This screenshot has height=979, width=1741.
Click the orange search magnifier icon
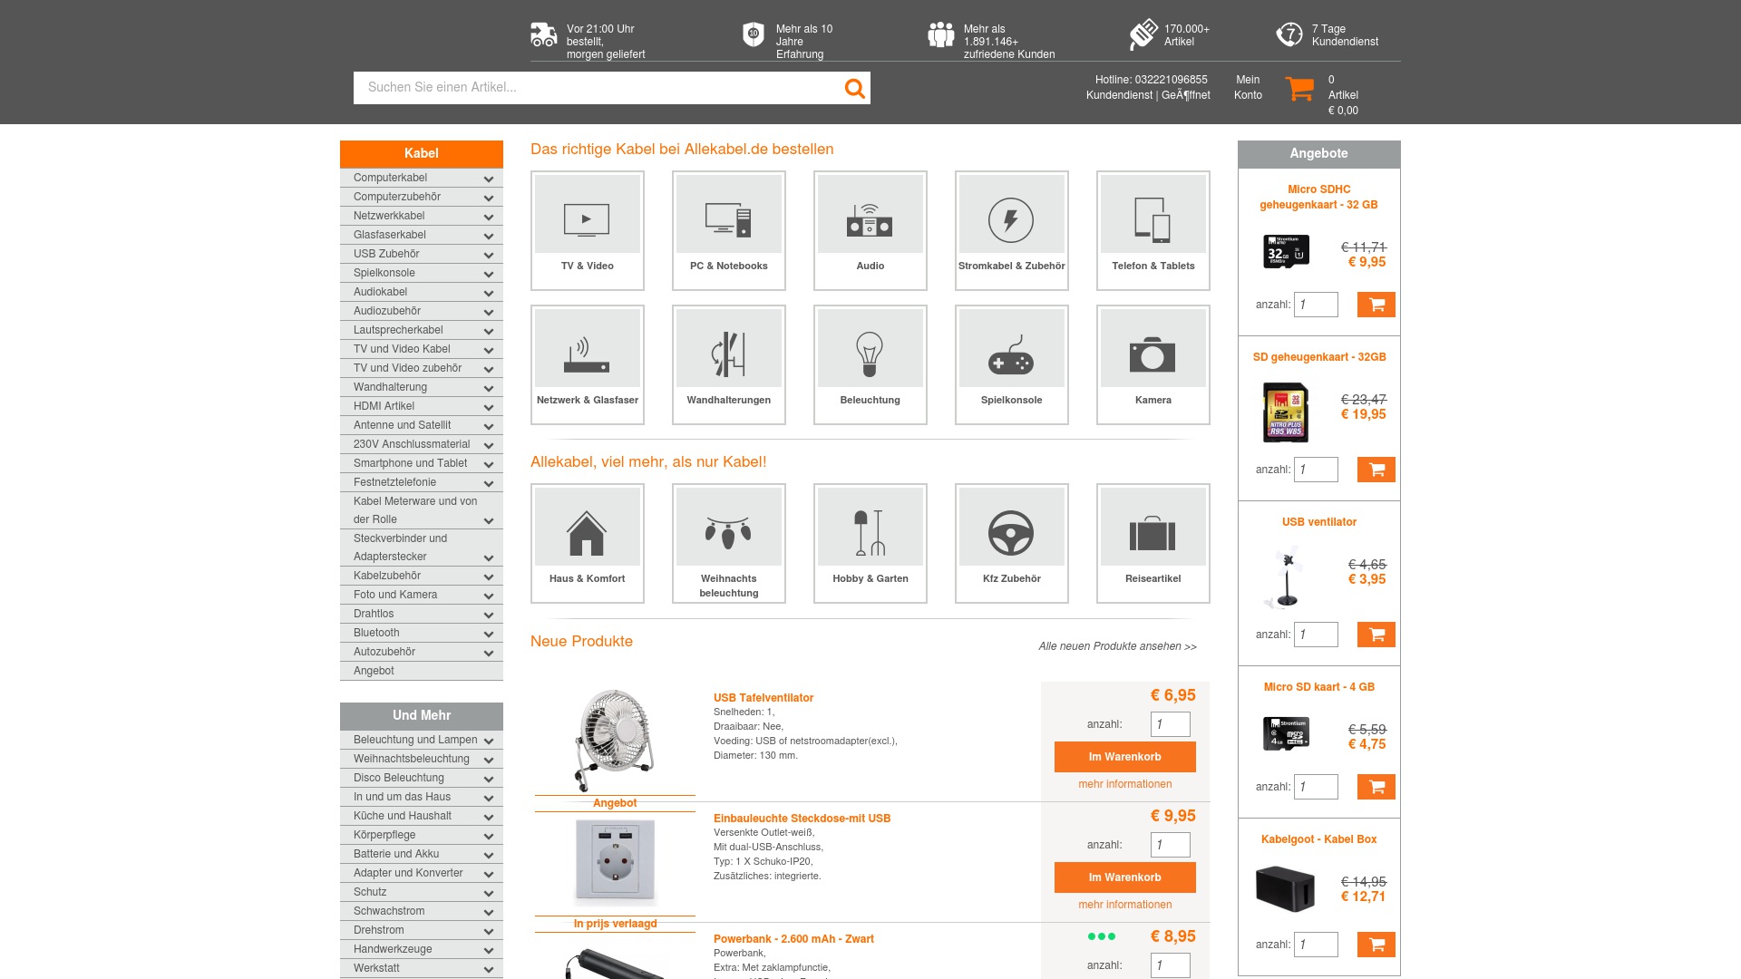click(x=854, y=88)
